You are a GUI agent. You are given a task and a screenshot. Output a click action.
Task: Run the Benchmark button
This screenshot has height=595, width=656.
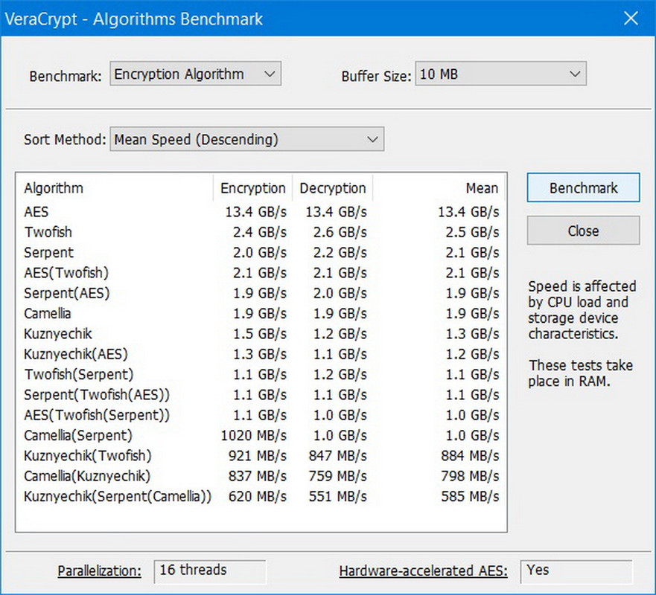tap(583, 187)
